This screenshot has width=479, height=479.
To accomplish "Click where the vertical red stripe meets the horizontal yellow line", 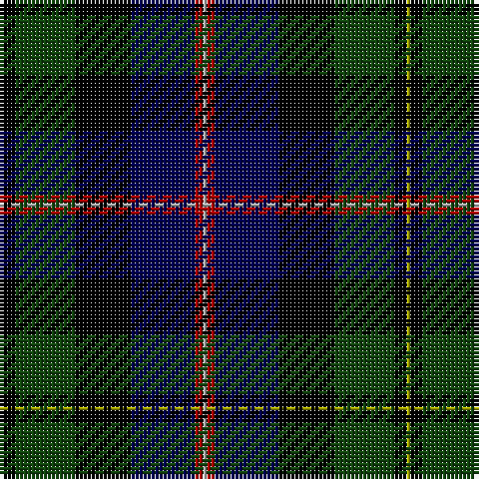I will click(x=205, y=408).
